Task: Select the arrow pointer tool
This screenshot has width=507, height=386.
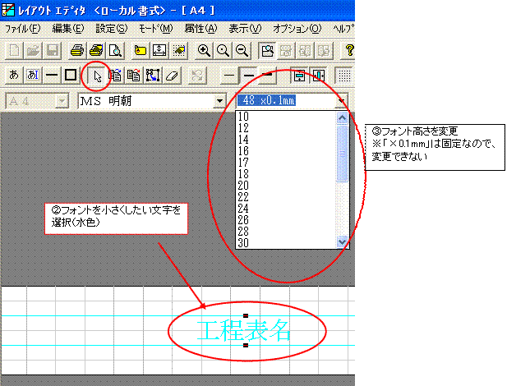Action: tap(97, 76)
